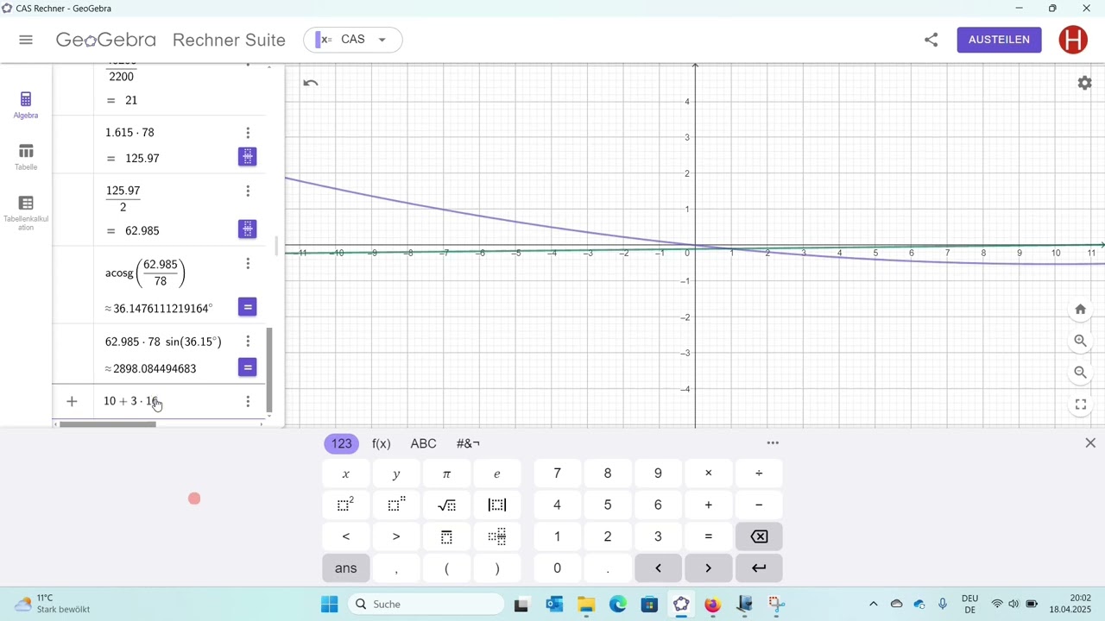This screenshot has height=621, width=1105.
Task: Open options menu for 125.97/2 row
Action: tap(248, 191)
